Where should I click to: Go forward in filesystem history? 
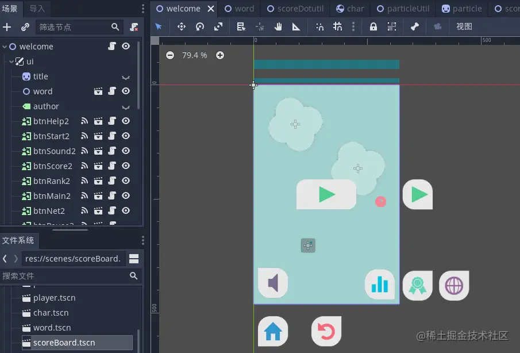click(x=16, y=259)
